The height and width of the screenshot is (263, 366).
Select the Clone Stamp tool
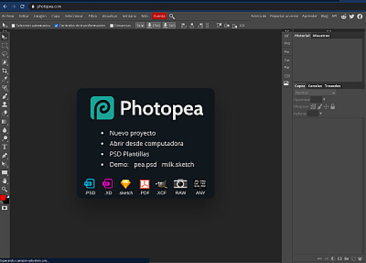(5, 105)
